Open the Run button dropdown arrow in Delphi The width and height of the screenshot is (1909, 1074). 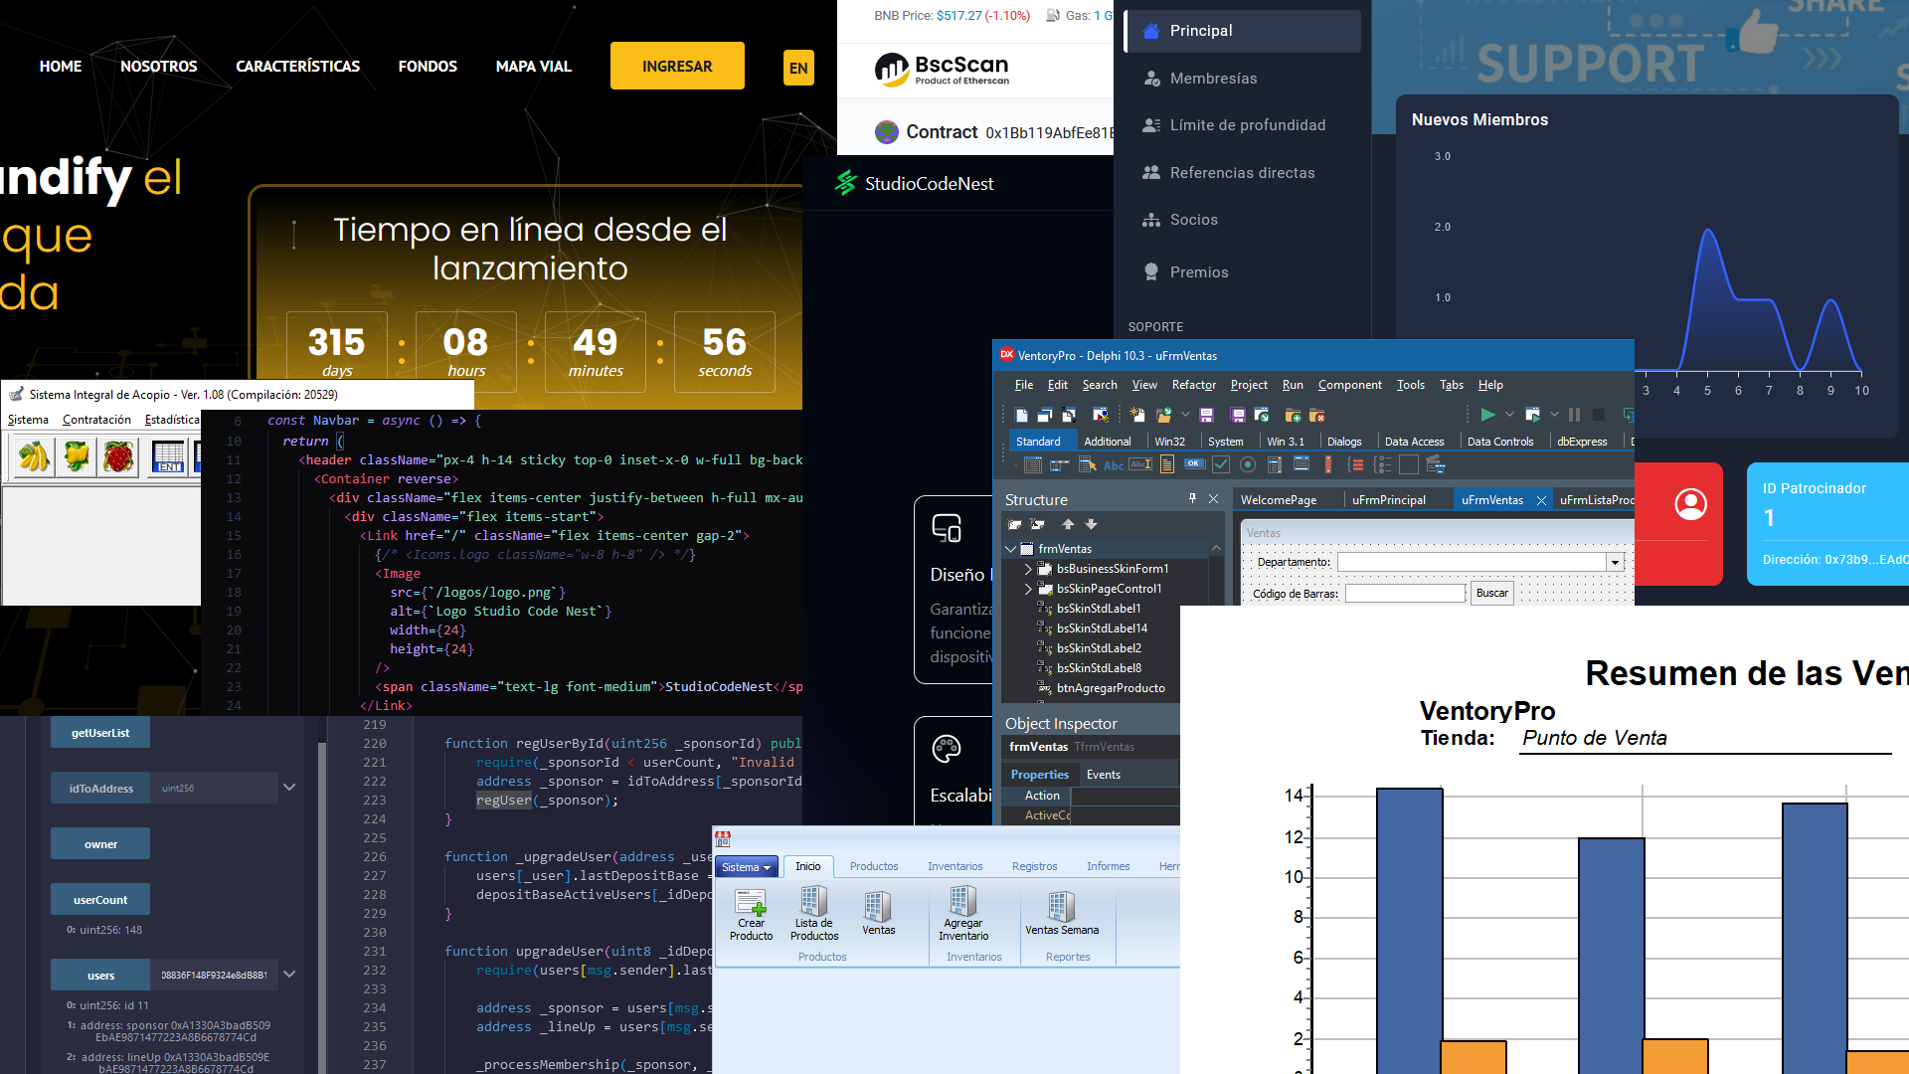[1509, 415]
